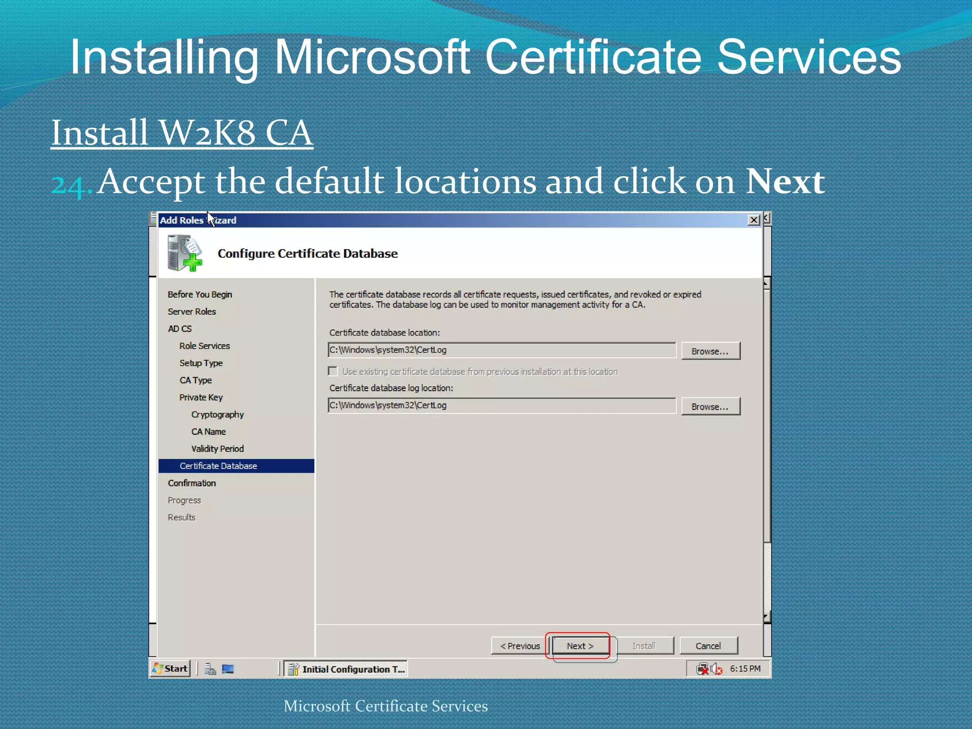Open the Validity Period step

217,449
